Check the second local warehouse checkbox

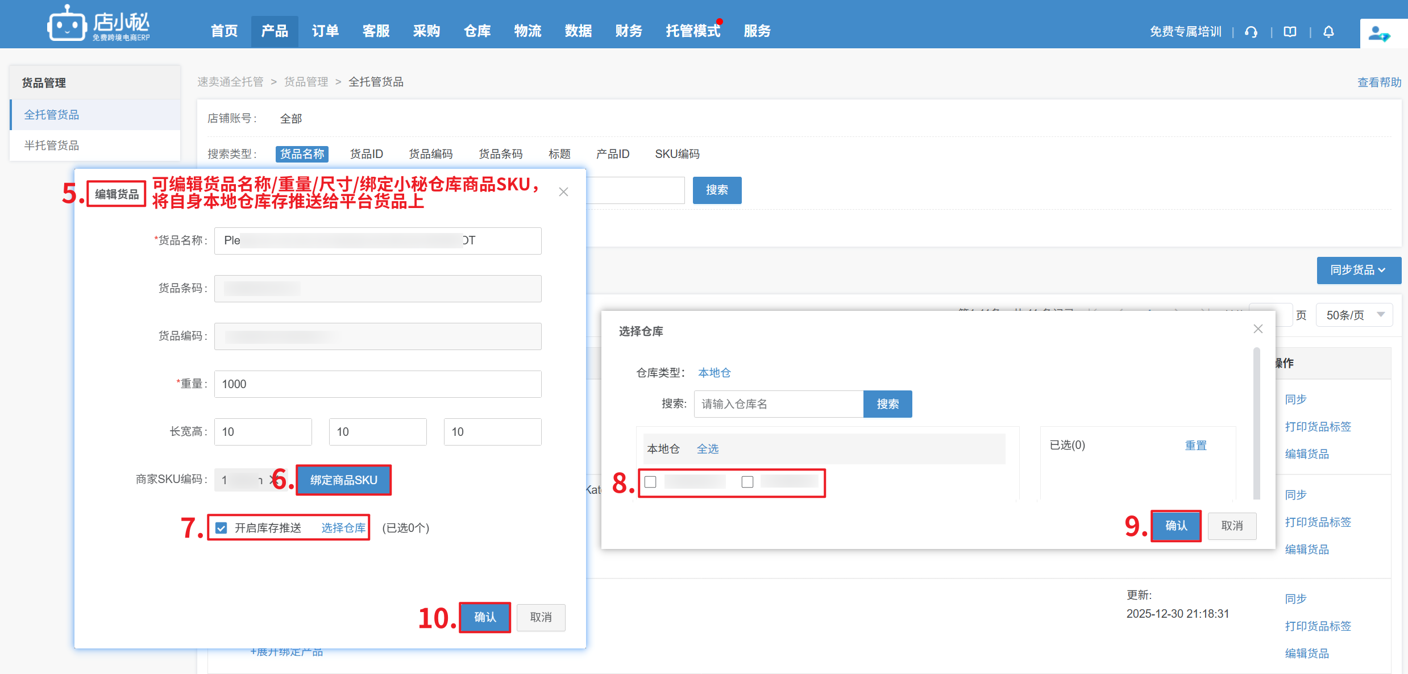coord(747,482)
